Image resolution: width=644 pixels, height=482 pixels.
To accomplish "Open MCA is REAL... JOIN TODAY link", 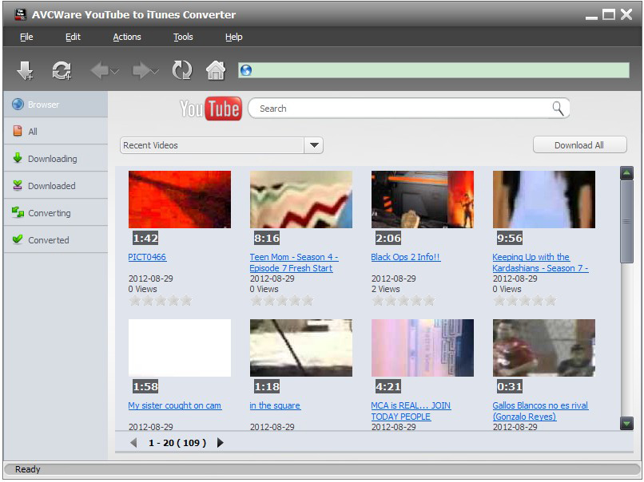I will click(x=411, y=411).
